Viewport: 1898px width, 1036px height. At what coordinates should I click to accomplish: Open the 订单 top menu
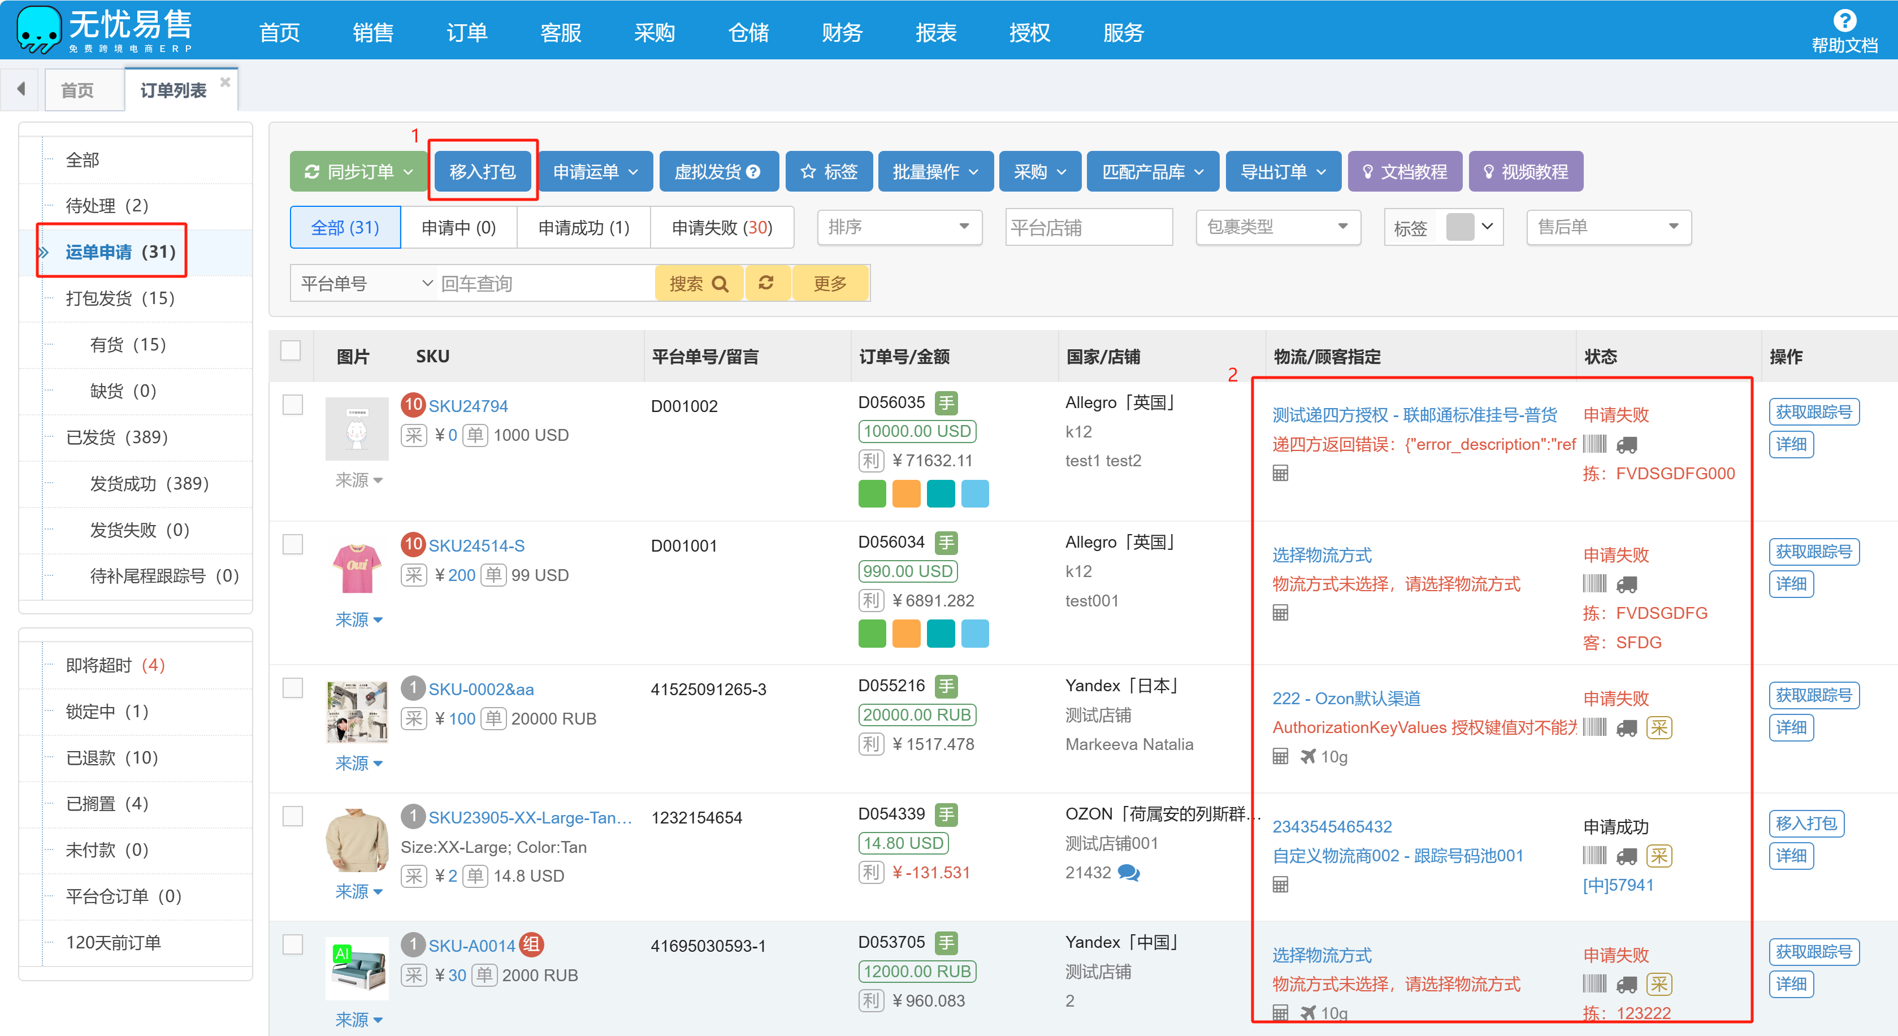(466, 32)
